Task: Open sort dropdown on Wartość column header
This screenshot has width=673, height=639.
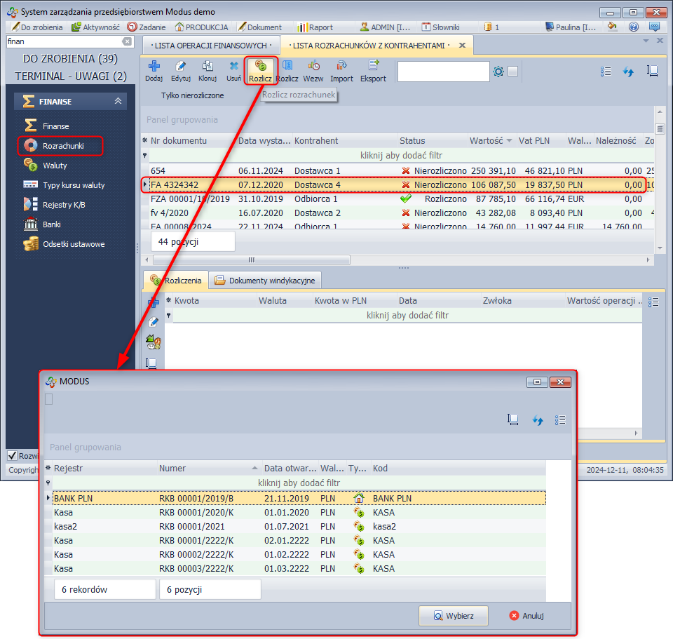Action: (x=509, y=141)
